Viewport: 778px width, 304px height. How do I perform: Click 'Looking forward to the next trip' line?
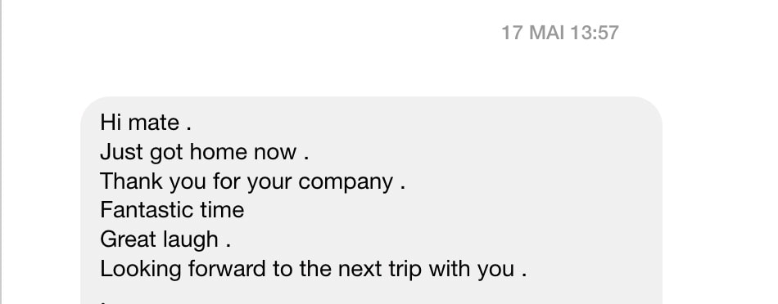click(313, 269)
